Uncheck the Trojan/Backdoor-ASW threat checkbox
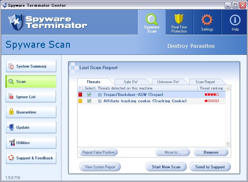The height and width of the screenshot is (182, 248). [89, 95]
